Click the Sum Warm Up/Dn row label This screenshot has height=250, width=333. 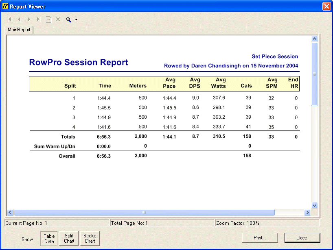tap(55, 146)
